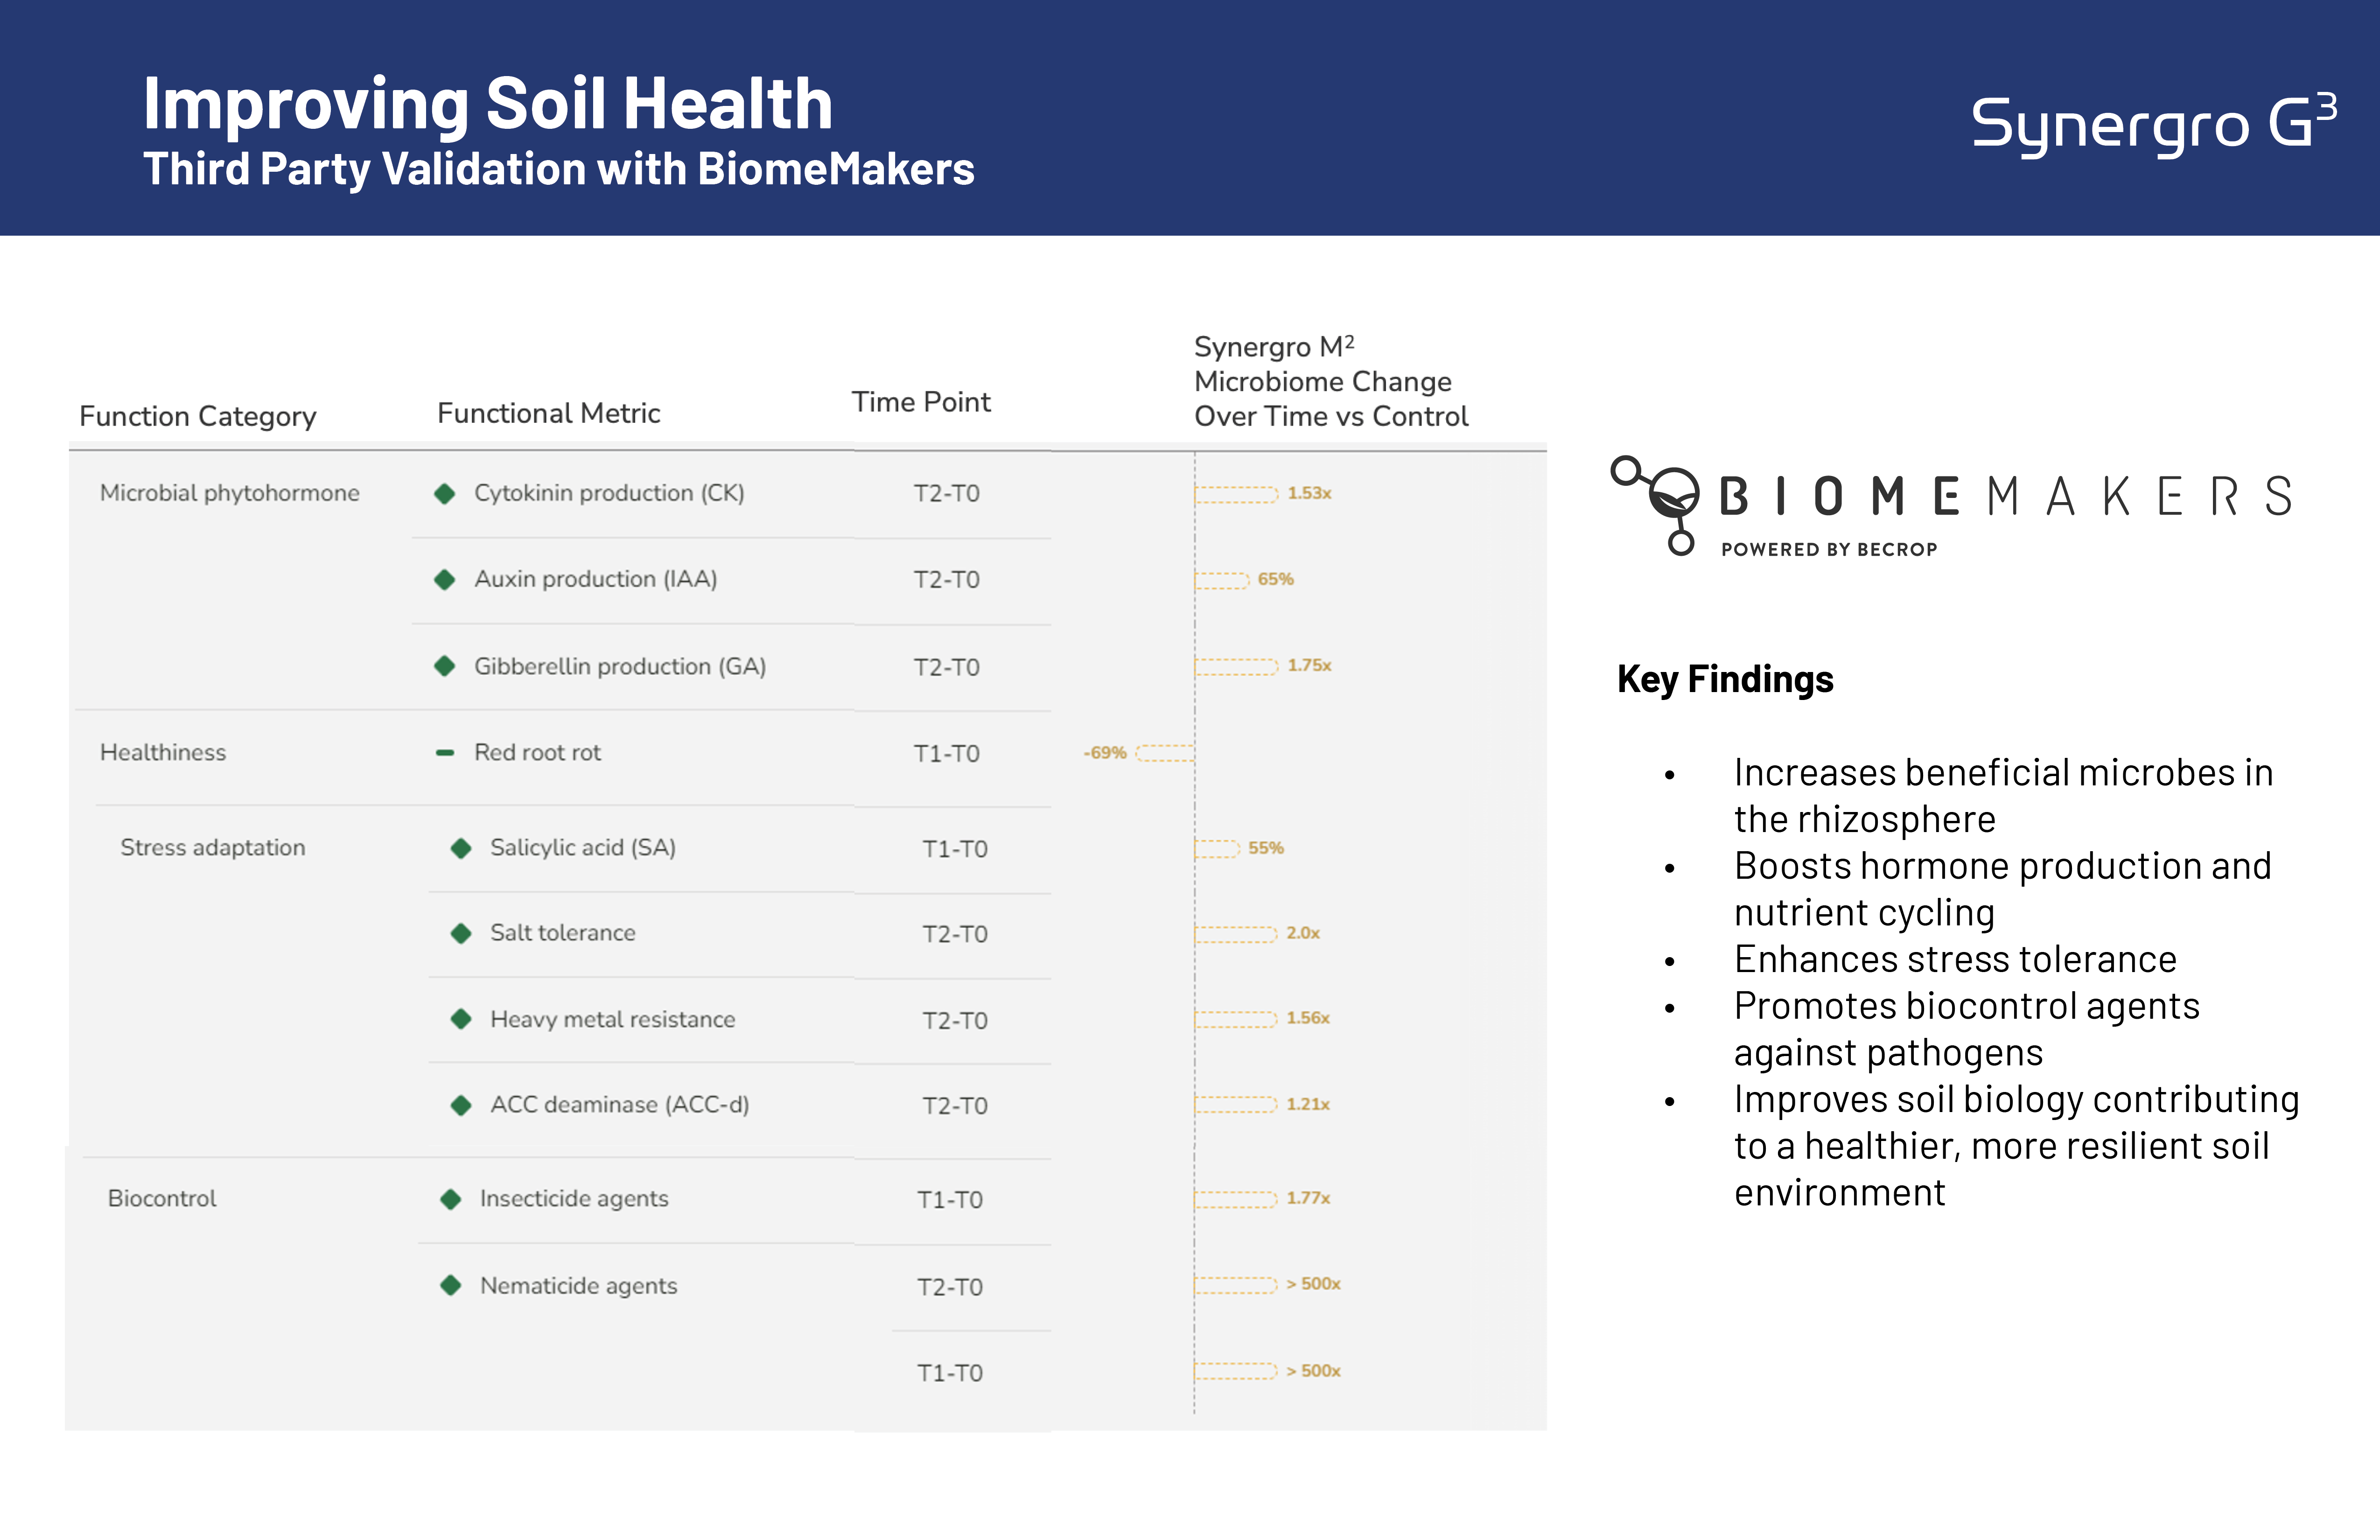This screenshot has width=2380, height=1540.
Task: Click green diamond beside ACC deaminase
Action: (461, 1105)
